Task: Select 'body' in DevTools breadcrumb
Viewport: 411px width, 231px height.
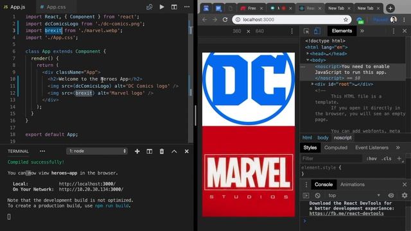Action: coord(323,138)
